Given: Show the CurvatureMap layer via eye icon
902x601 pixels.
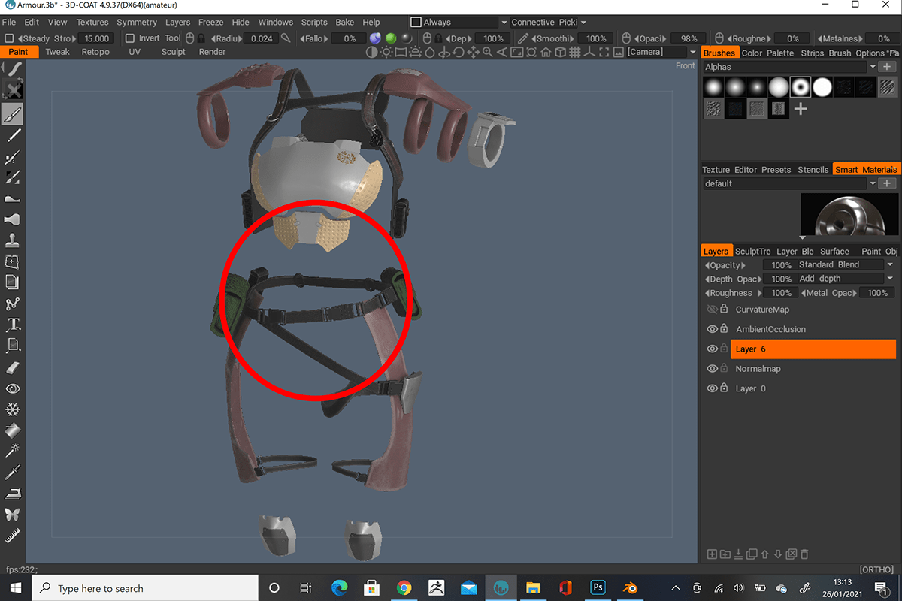Looking at the screenshot, I should pyautogui.click(x=712, y=310).
